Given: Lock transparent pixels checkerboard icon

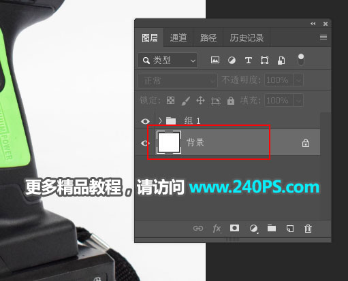Looking at the screenshot, I should pos(170,100).
